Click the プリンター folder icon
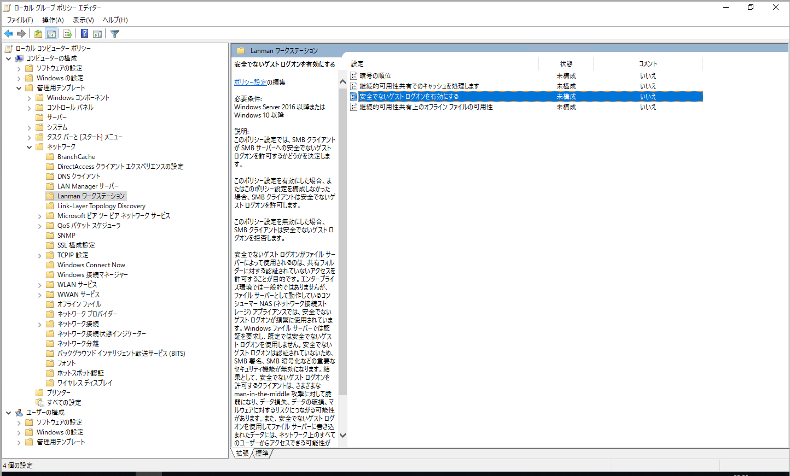 [x=39, y=392]
